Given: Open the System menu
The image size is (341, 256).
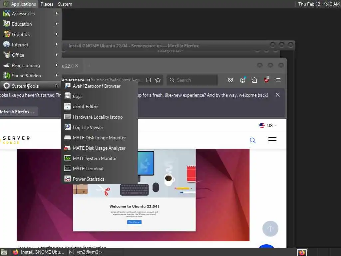Looking at the screenshot, I should click(x=65, y=4).
